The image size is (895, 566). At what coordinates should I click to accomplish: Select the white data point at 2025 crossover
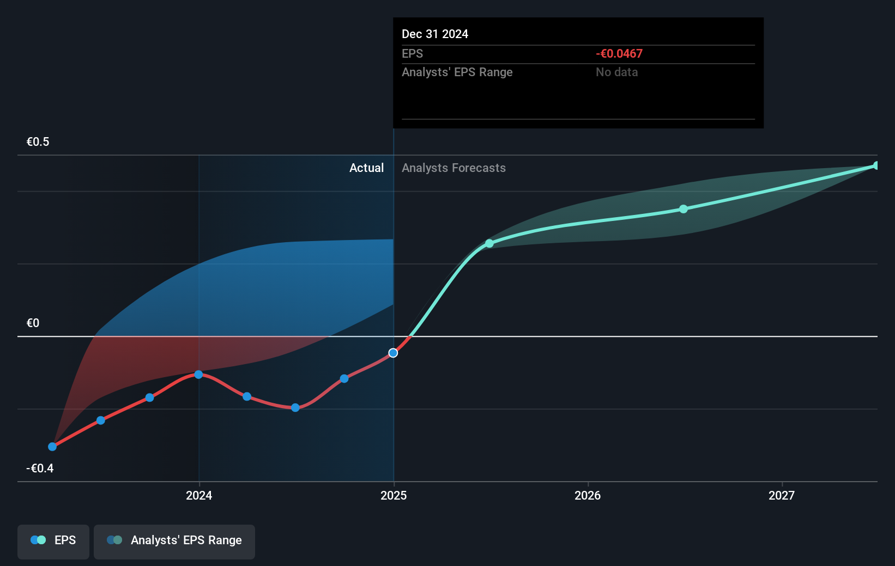coord(393,353)
